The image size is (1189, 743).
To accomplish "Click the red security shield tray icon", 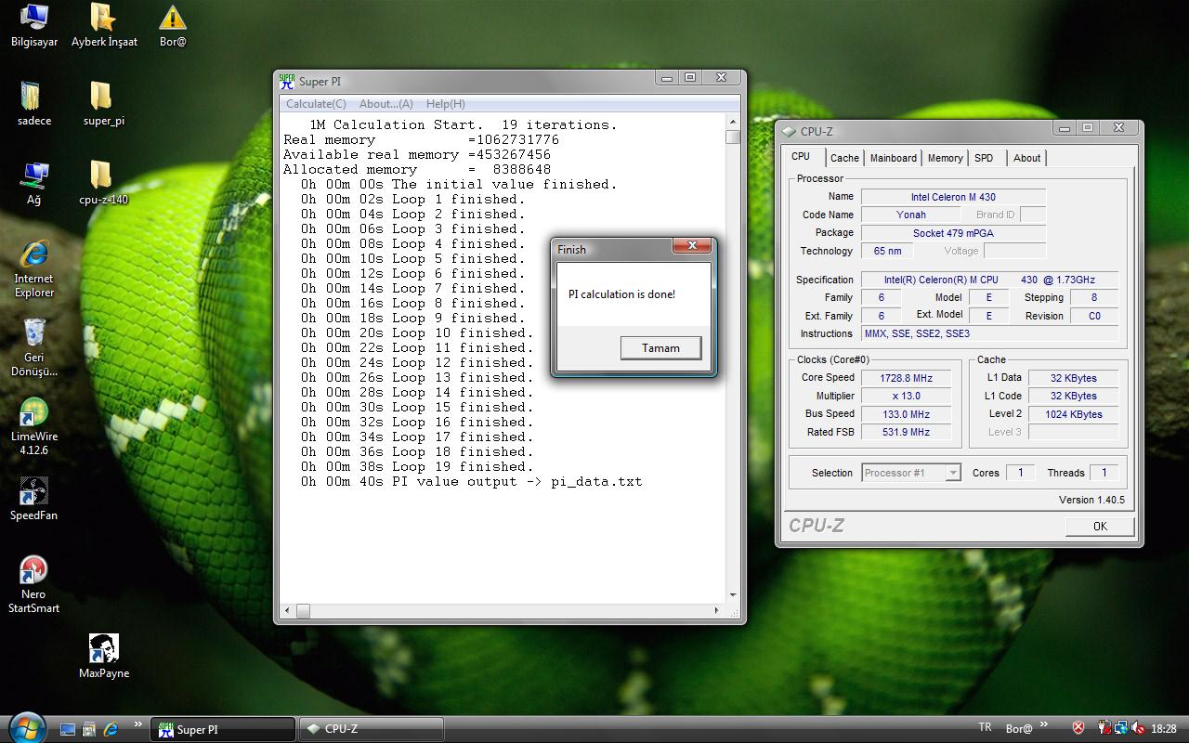I will (x=1078, y=729).
